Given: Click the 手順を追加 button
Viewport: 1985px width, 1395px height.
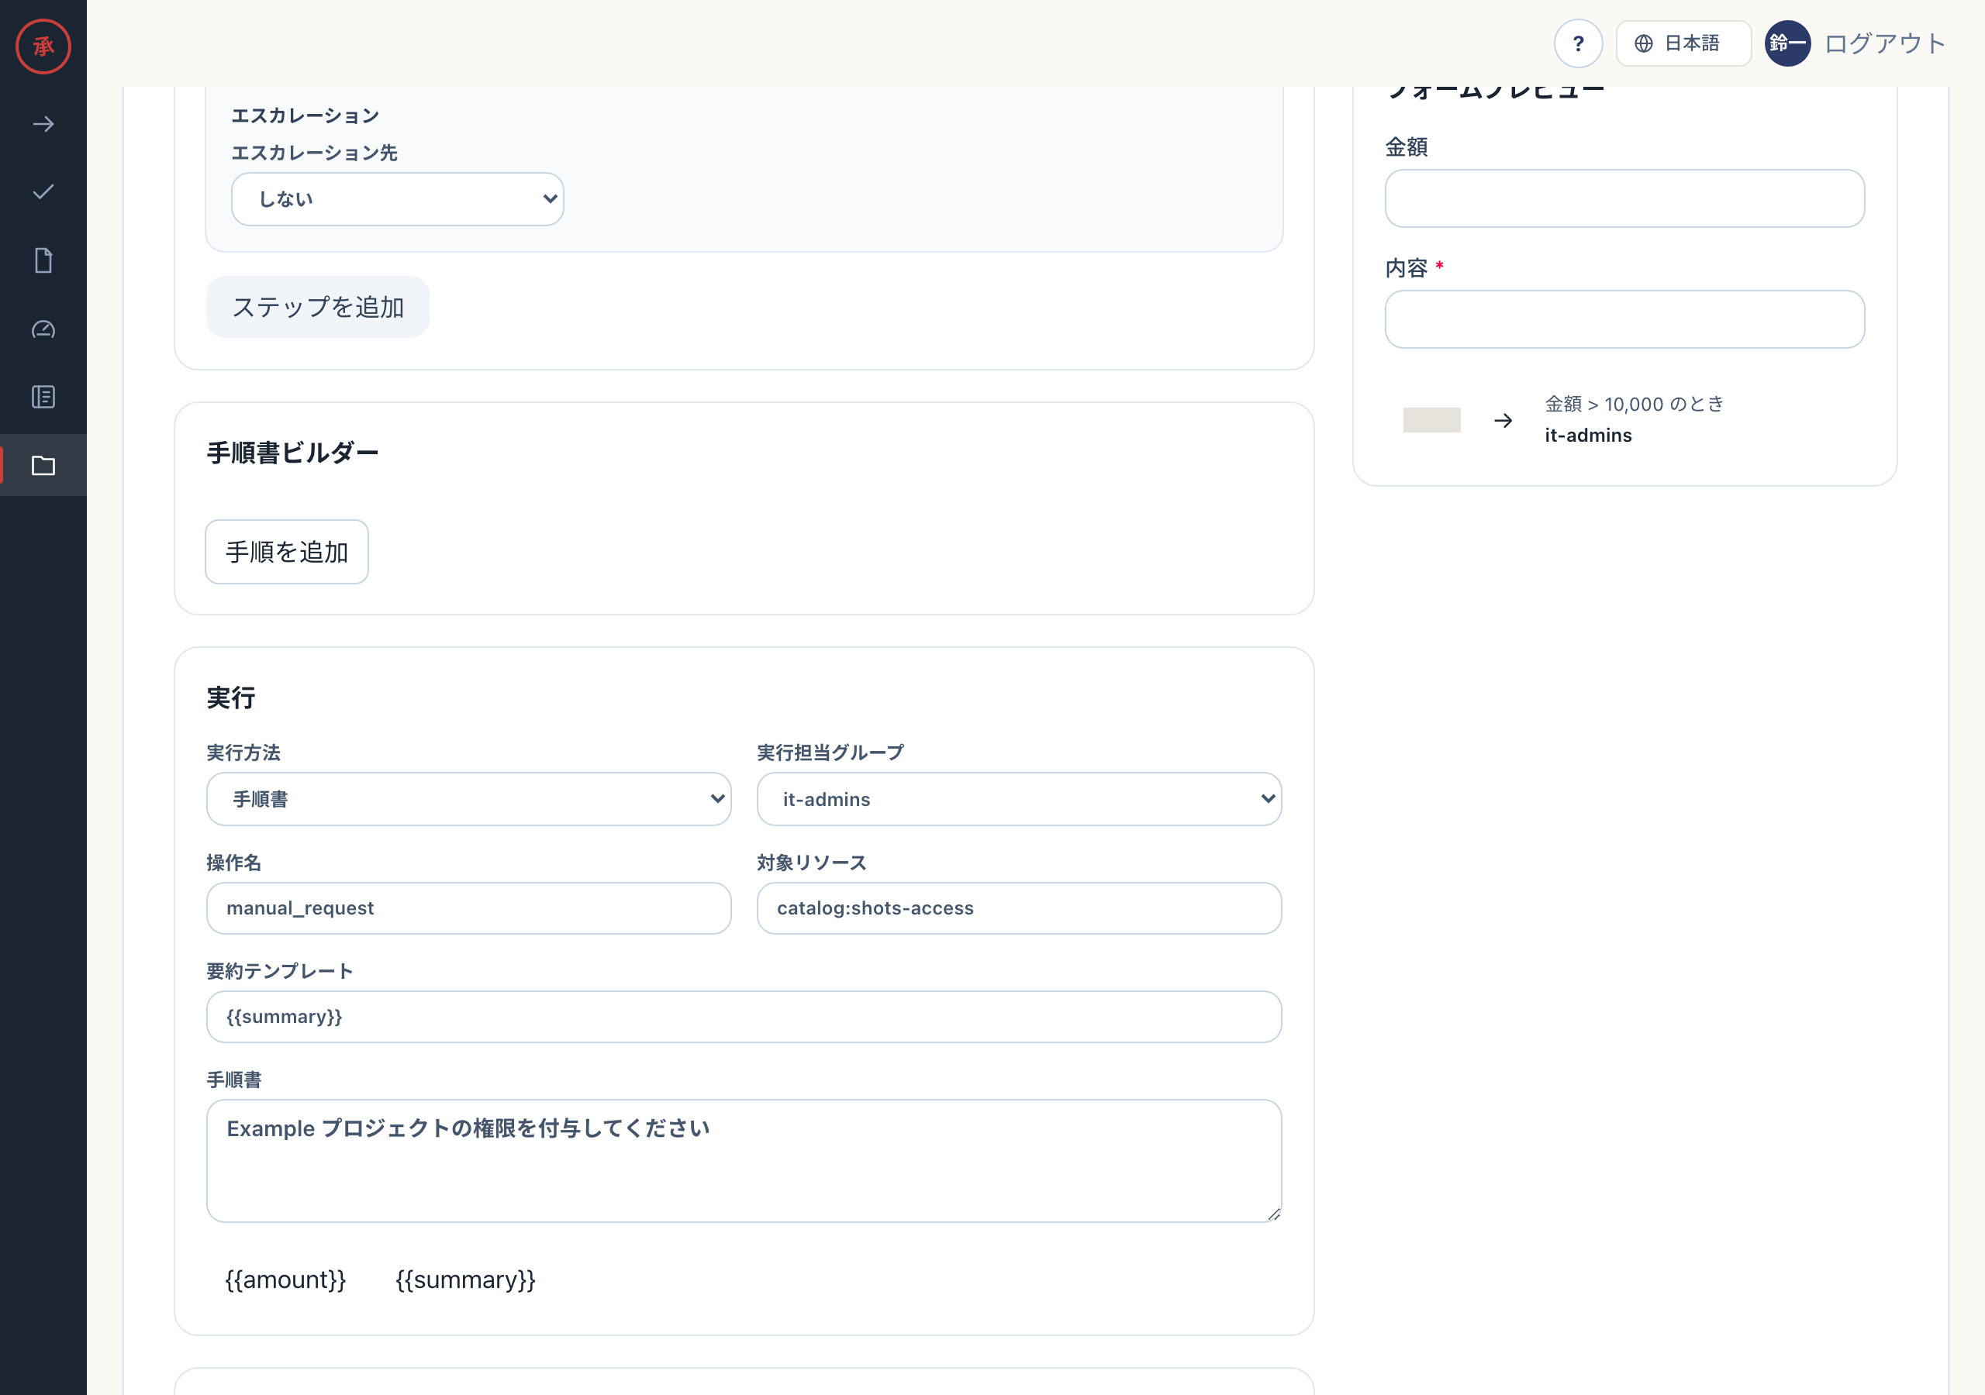Looking at the screenshot, I should coord(287,552).
